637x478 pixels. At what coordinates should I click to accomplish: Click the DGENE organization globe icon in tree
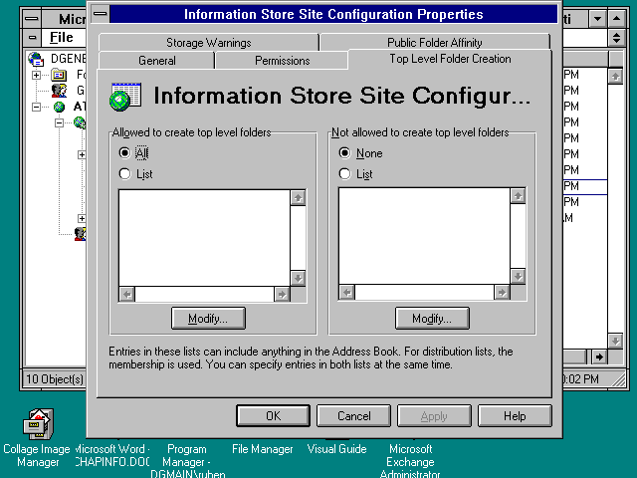(36, 59)
